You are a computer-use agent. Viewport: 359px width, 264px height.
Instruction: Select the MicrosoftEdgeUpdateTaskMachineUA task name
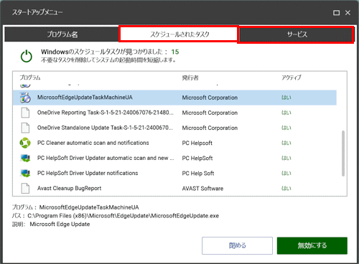tap(85, 98)
